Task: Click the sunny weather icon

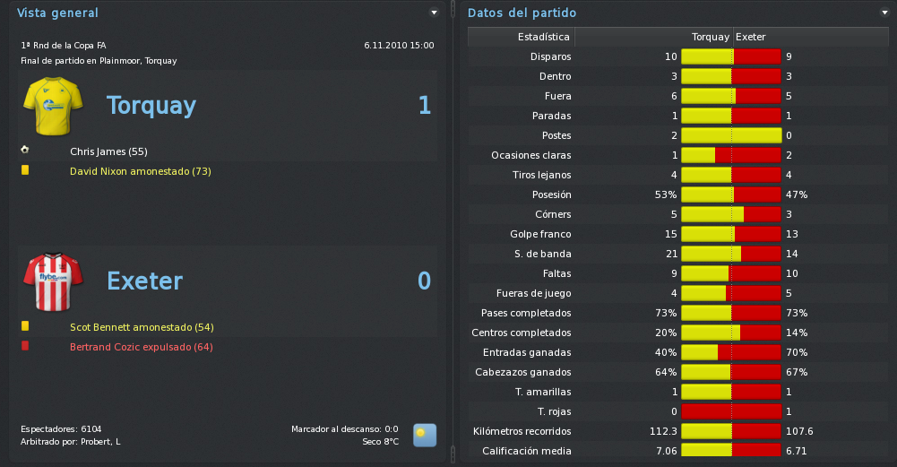Action: pyautogui.click(x=425, y=435)
